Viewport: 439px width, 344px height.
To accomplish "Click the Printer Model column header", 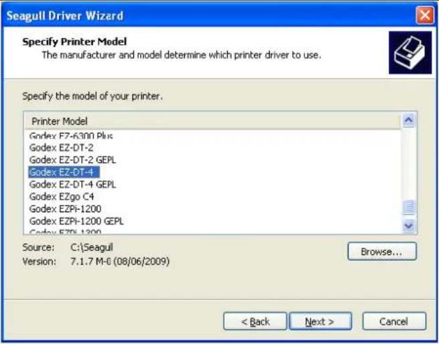I will pyautogui.click(x=212, y=121).
